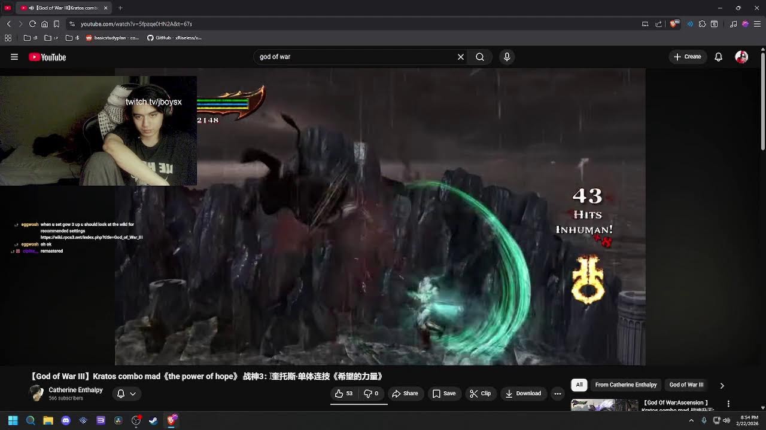Open File Explorer from taskbar
Image resolution: width=766 pixels, height=430 pixels.
point(48,420)
